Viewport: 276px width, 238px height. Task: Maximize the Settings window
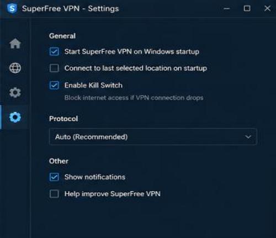[x=247, y=8]
